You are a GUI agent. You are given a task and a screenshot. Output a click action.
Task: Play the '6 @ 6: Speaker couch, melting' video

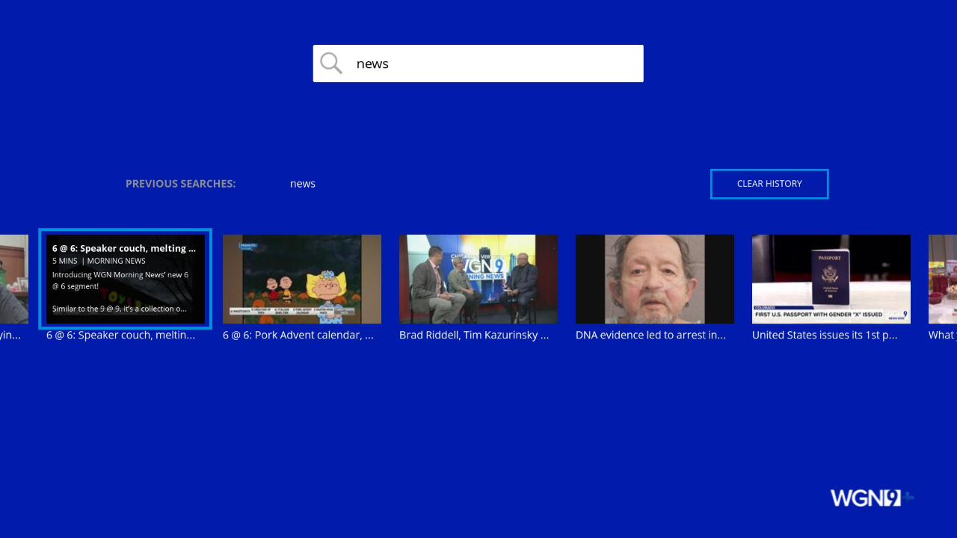124,279
